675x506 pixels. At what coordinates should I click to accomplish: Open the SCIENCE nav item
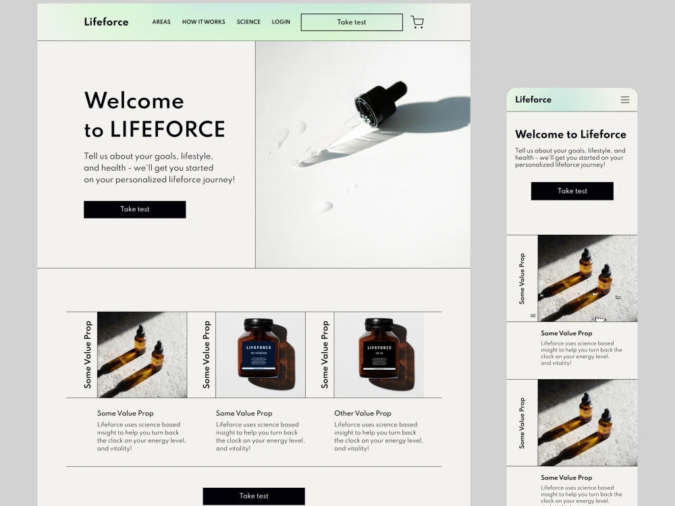click(248, 22)
